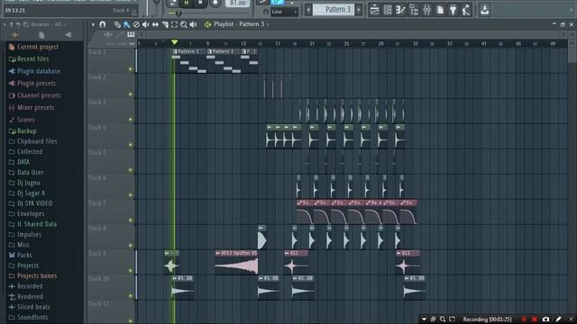Viewport: 577px width, 324px height.
Task: Click the tempo tapper figure icon
Action: [x=466, y=10]
